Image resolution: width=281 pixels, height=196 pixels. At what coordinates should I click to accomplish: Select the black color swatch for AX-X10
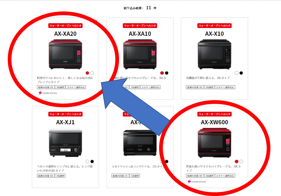[x=241, y=73]
